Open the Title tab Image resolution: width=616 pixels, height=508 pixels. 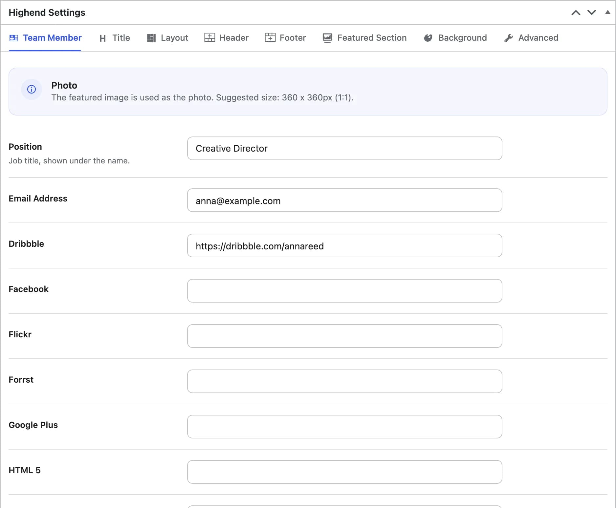(x=115, y=38)
